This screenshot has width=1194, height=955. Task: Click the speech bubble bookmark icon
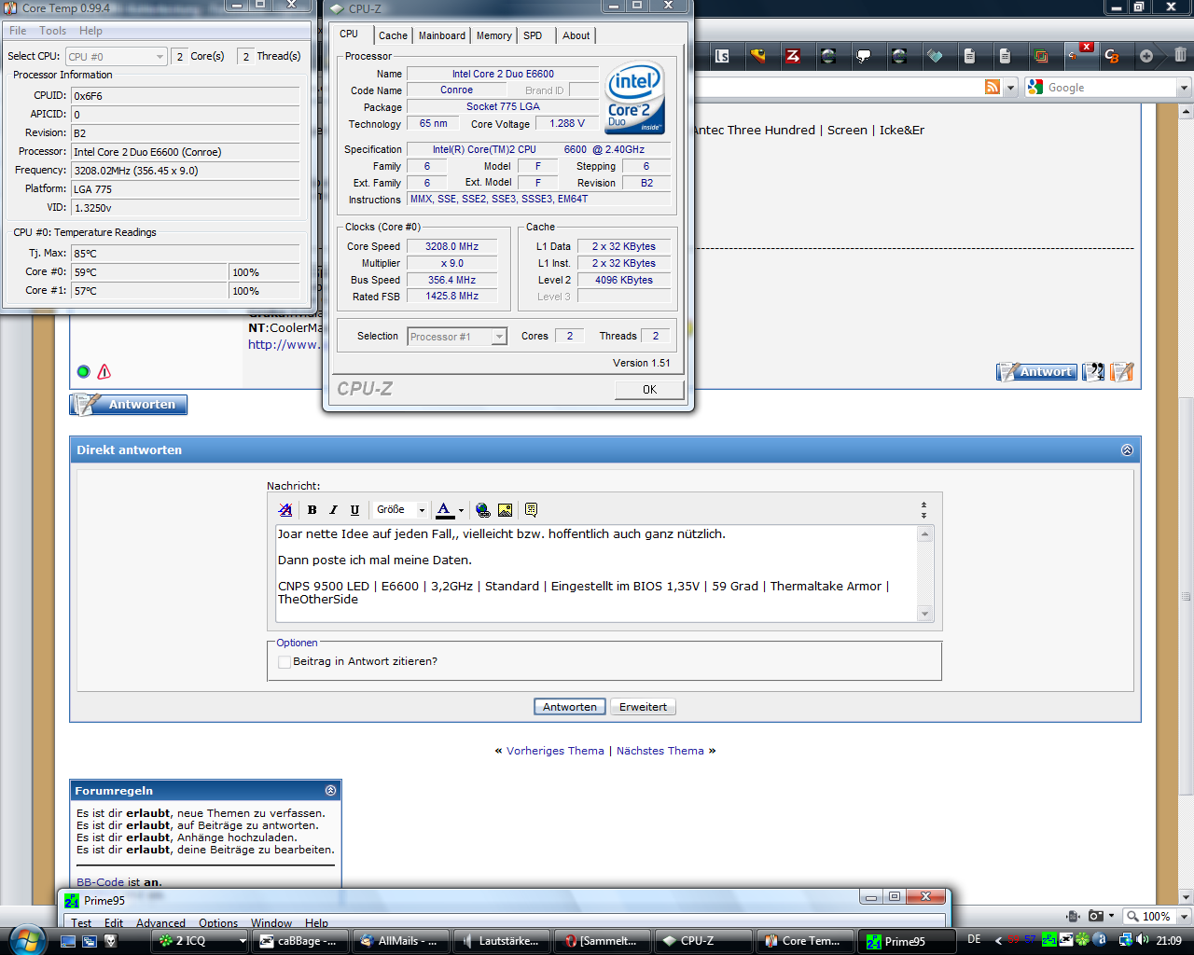(864, 56)
